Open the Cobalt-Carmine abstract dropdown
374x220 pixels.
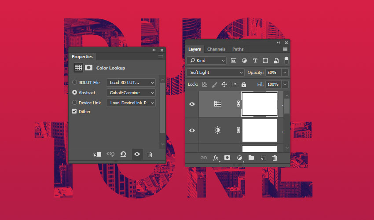coord(131,93)
